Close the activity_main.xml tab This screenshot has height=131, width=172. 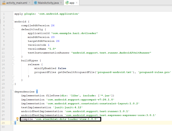click(x=30, y=3)
